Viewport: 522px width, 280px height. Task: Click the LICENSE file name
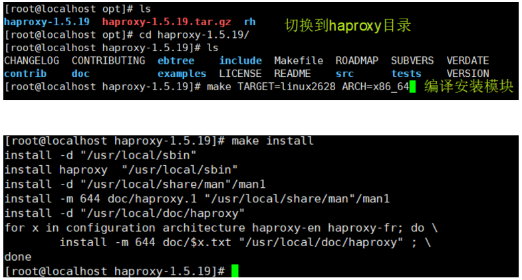pyautogui.click(x=240, y=74)
